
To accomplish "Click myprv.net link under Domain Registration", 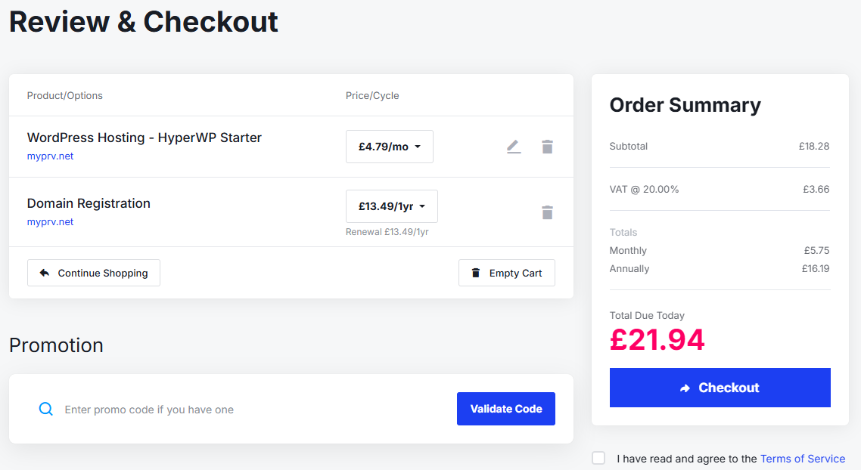I will pyautogui.click(x=50, y=222).
